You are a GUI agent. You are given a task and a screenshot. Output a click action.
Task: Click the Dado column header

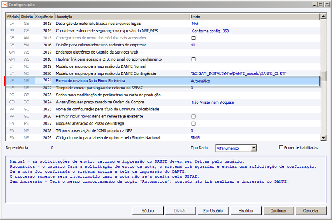coord(255,17)
